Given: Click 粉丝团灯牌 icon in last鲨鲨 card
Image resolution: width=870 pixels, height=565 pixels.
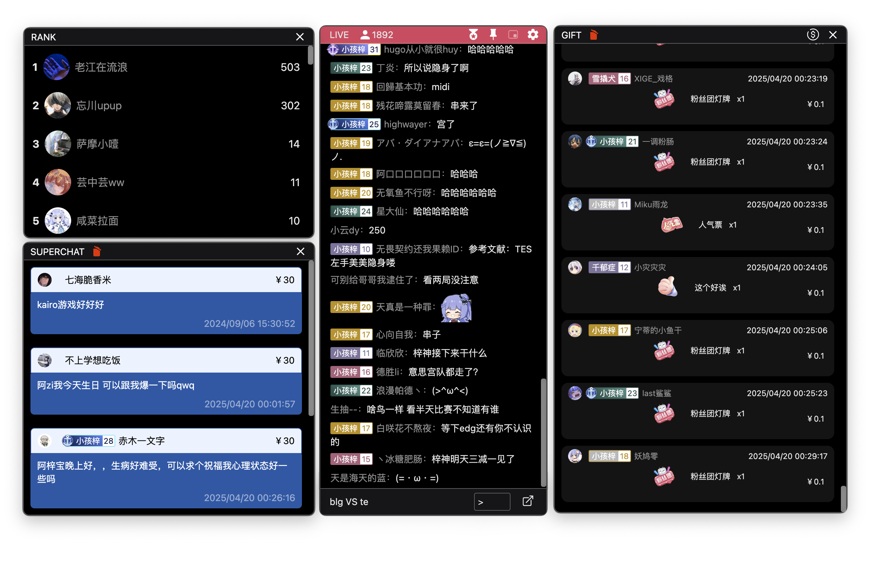Looking at the screenshot, I should click(x=664, y=413).
